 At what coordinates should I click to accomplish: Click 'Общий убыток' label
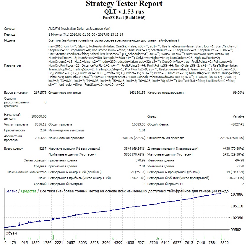tap(158, 124)
